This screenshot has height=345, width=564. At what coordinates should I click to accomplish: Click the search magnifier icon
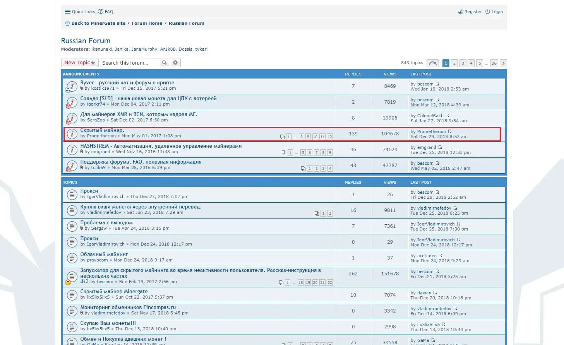pos(165,63)
